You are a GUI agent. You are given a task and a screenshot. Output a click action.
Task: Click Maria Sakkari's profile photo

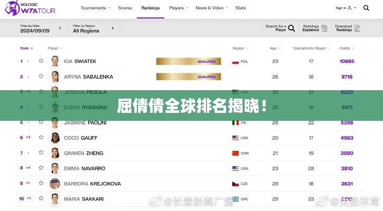click(x=55, y=199)
